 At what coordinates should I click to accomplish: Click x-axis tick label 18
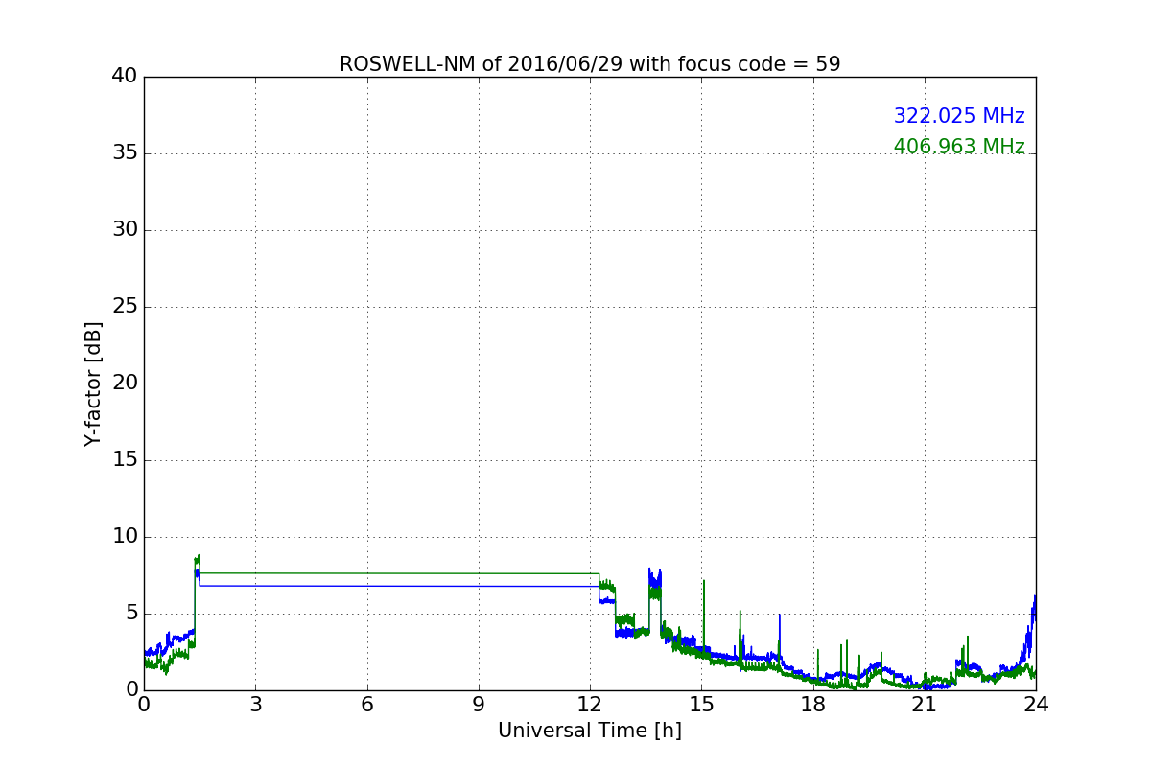pos(813,704)
